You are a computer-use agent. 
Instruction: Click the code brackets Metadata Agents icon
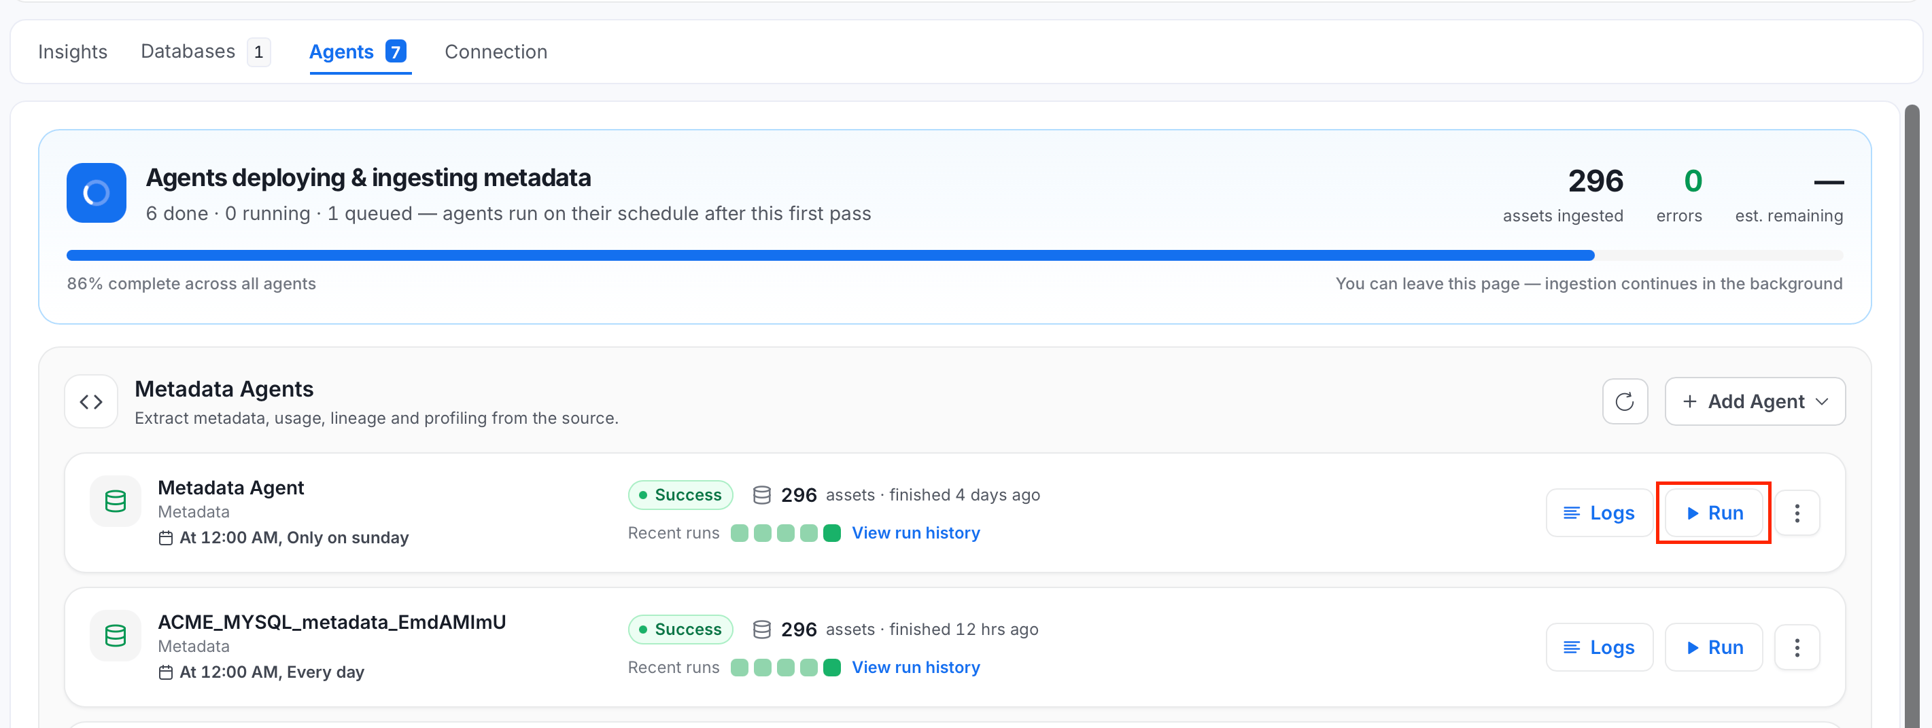pyautogui.click(x=90, y=402)
